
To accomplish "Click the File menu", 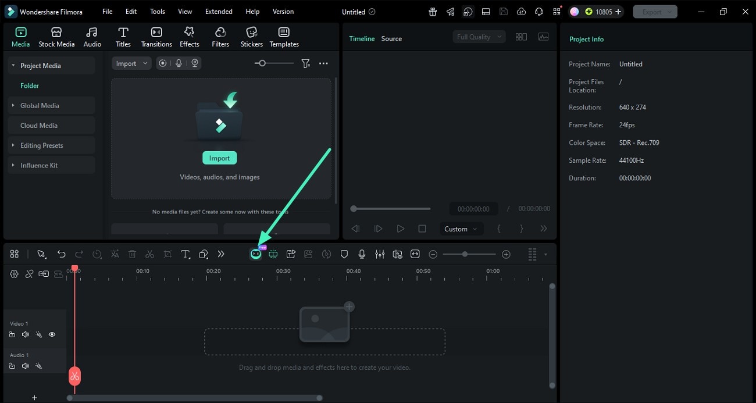I will coord(108,12).
